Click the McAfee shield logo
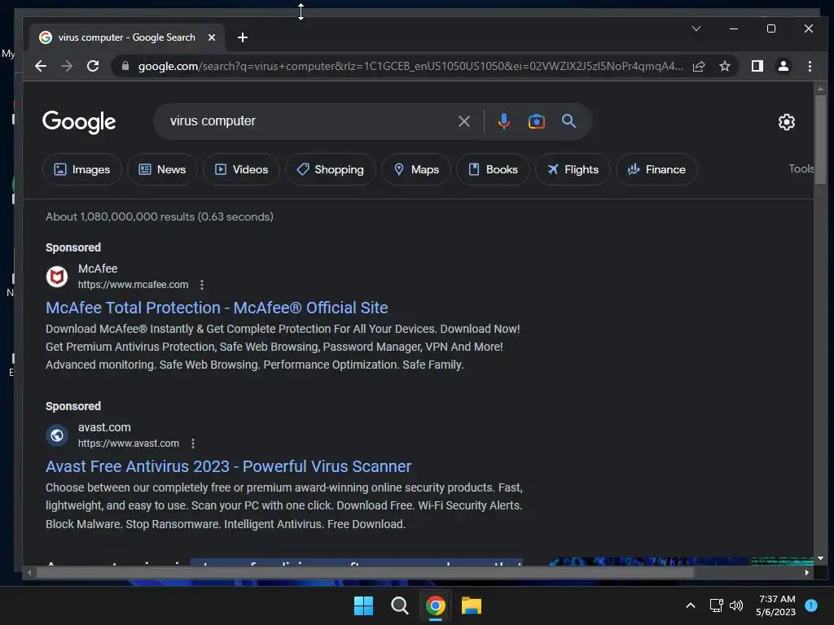Screen dimensions: 834x625 [57, 277]
